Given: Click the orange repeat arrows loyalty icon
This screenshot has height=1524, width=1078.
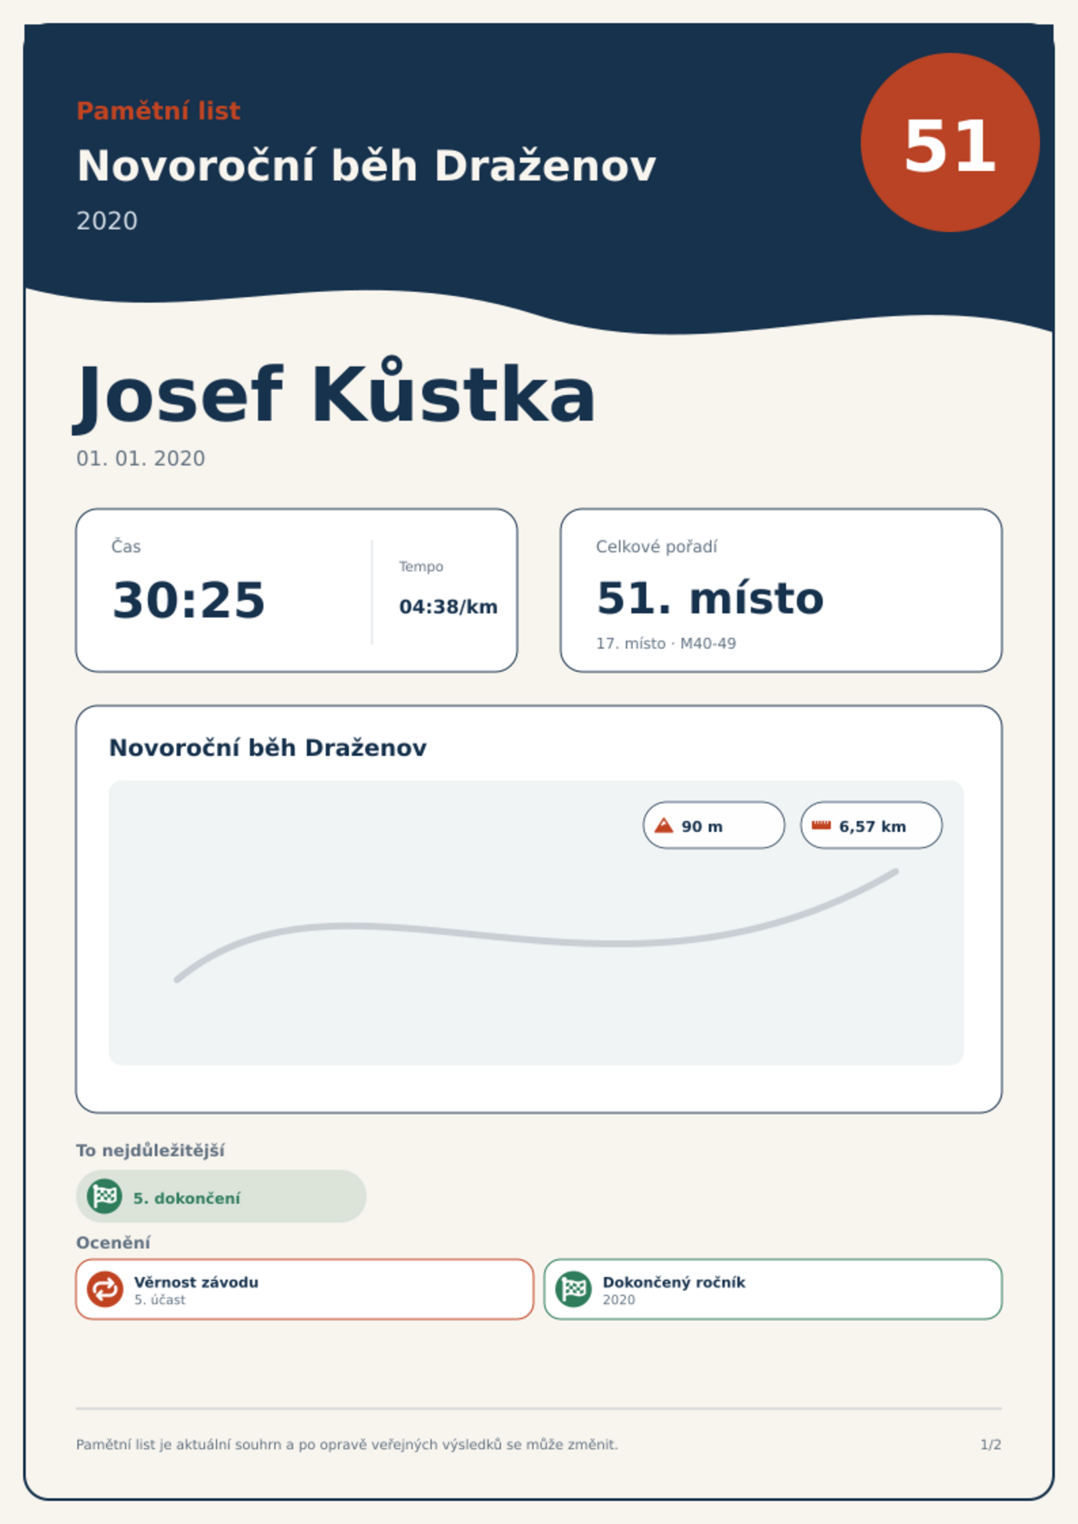Looking at the screenshot, I should coord(105,1289).
